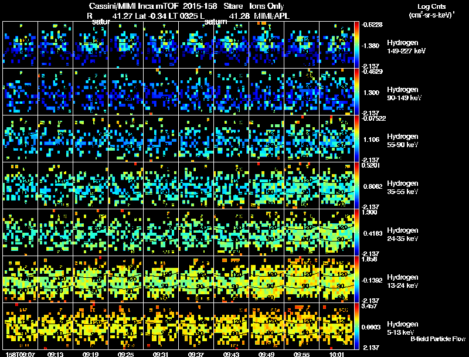
Task: Click the -1.380 colorbar midpoint value
Action: tap(371, 46)
